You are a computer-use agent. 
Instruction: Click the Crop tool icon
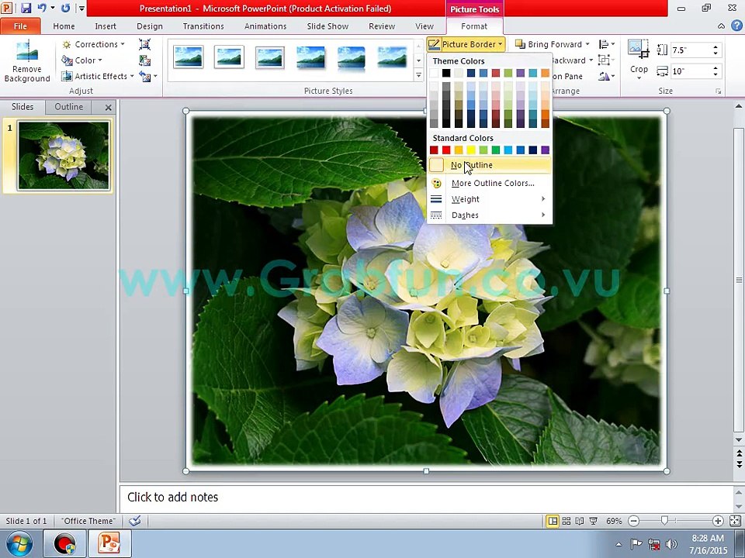coord(639,50)
